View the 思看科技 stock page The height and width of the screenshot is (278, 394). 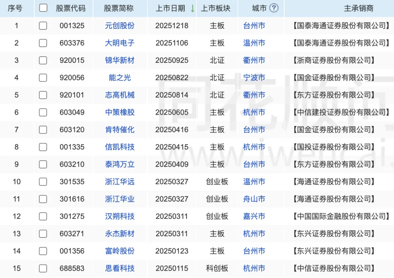[x=120, y=269]
